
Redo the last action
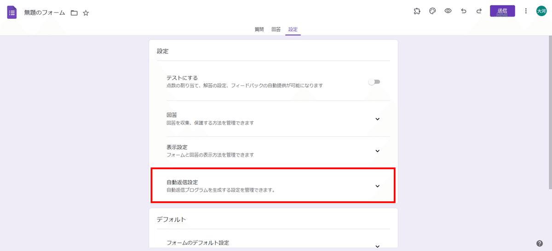click(x=479, y=11)
